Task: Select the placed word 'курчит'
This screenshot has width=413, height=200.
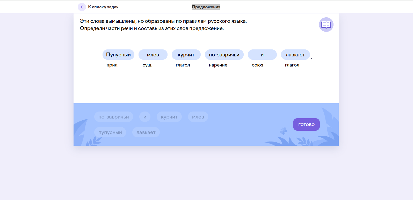Action: pos(186,55)
